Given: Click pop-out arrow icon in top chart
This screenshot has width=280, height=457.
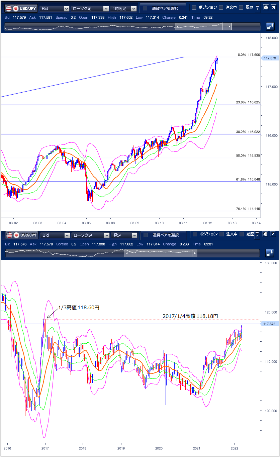Looking at the screenshot, I should point(273,7).
